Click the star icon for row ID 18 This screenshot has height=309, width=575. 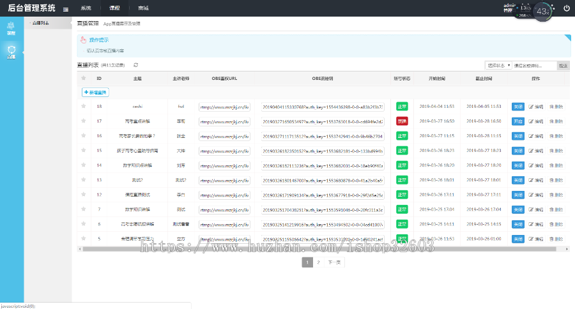83,106
